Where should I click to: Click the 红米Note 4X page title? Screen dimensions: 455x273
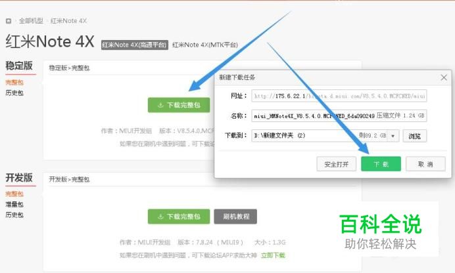coord(50,41)
